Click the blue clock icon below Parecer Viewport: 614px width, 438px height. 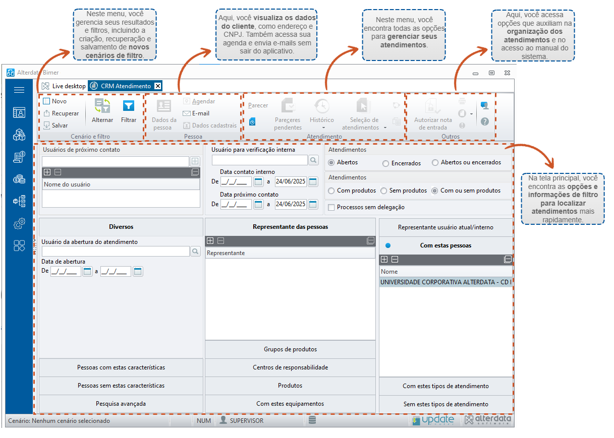(x=252, y=121)
